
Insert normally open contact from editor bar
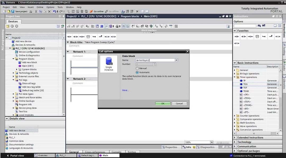[x=69, y=37]
